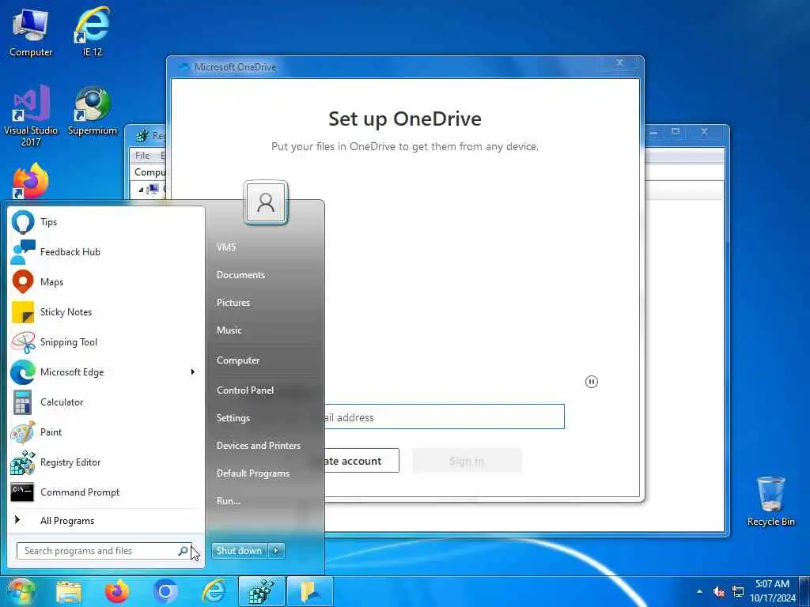Close the Microsoft OneDrive window
Image resolution: width=810 pixels, height=607 pixels.
coord(619,63)
